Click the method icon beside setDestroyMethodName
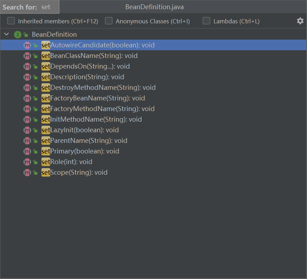 click(x=27, y=88)
